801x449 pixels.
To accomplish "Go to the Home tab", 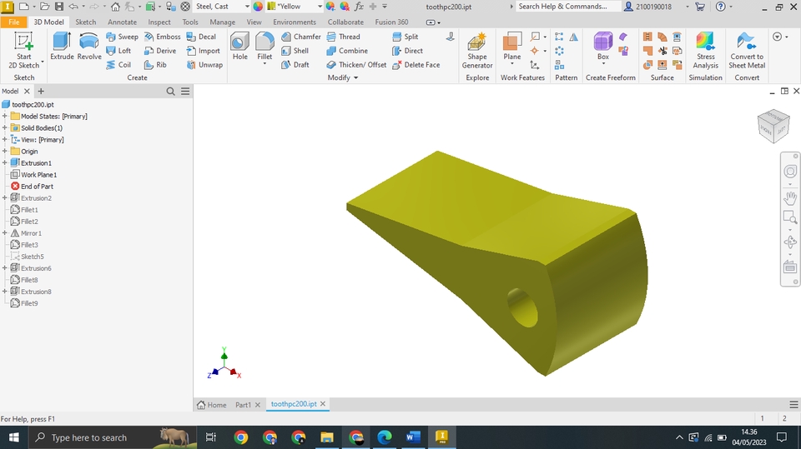I will pyautogui.click(x=211, y=405).
